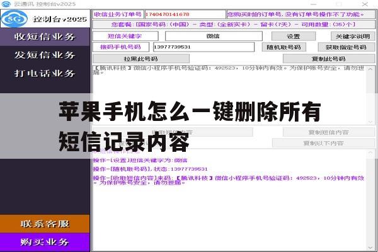
Task: Click the 获取指定号码 button
Action: pyautogui.click(x=346, y=47)
